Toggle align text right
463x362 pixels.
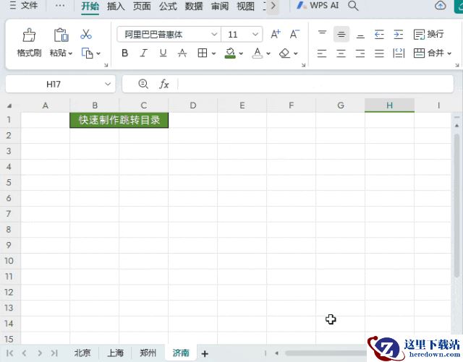[x=360, y=53]
